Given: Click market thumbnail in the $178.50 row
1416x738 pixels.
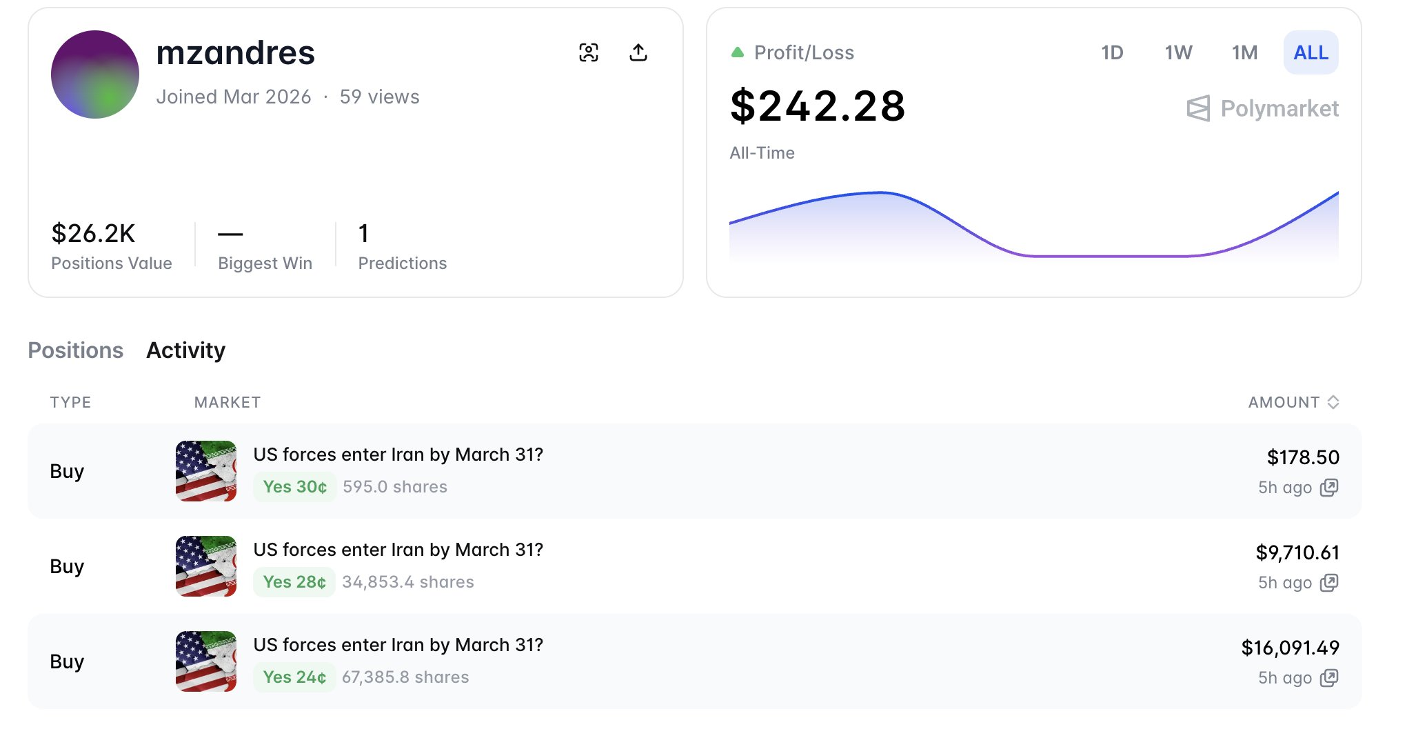Looking at the screenshot, I should click(x=206, y=471).
